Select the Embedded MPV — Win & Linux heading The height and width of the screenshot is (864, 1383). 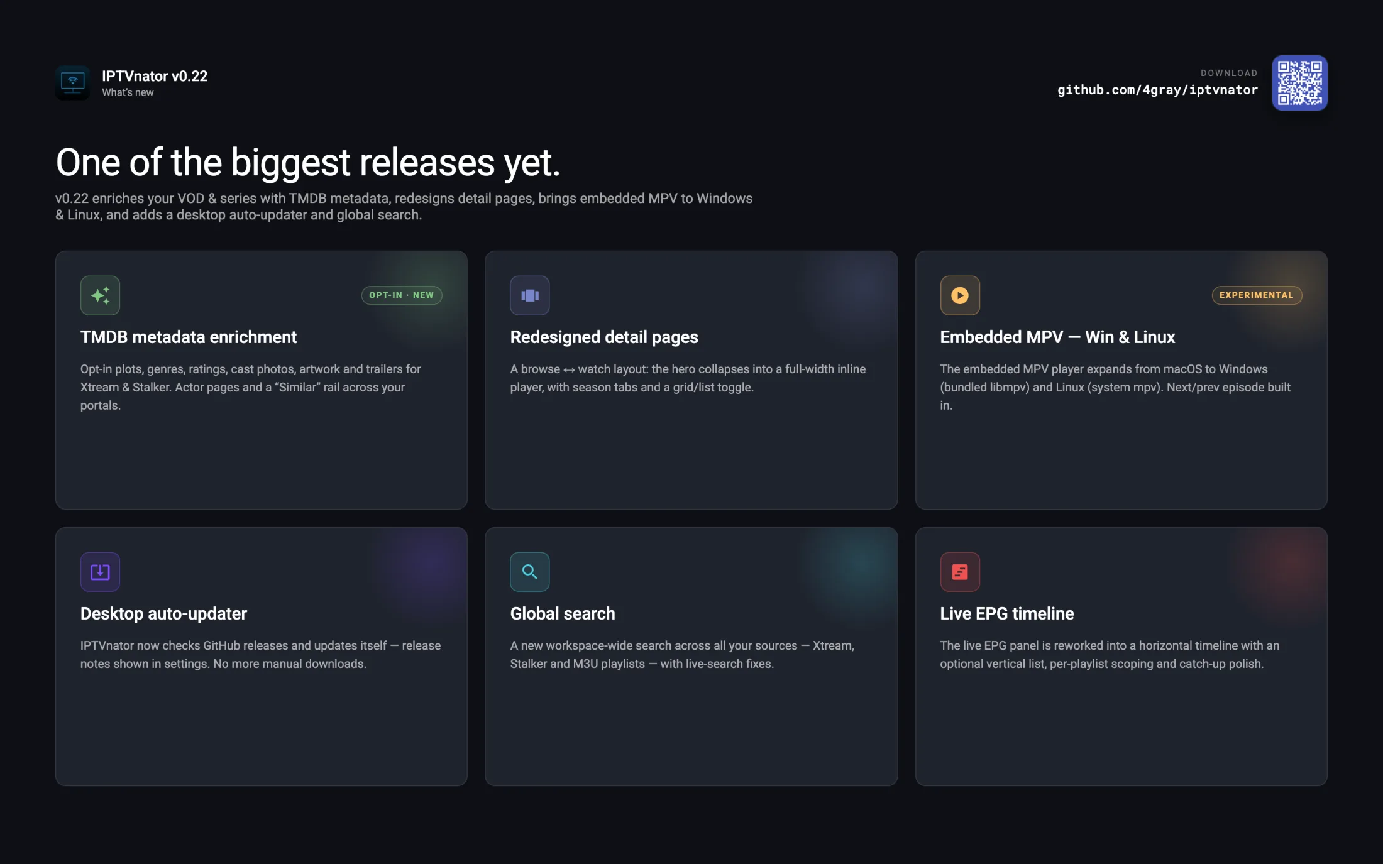click(x=1057, y=337)
